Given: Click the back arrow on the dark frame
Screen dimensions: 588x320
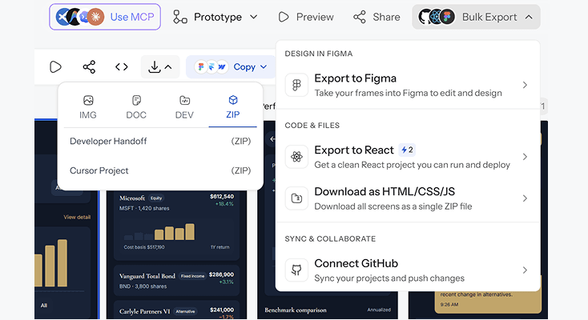Looking at the screenshot, I should click(x=272, y=139).
